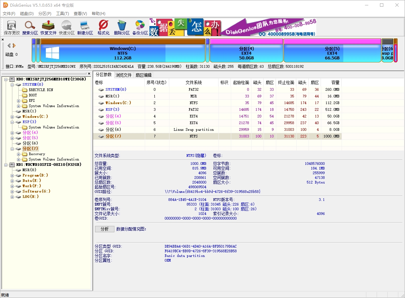Expand the EFI folder node

tap(19, 100)
